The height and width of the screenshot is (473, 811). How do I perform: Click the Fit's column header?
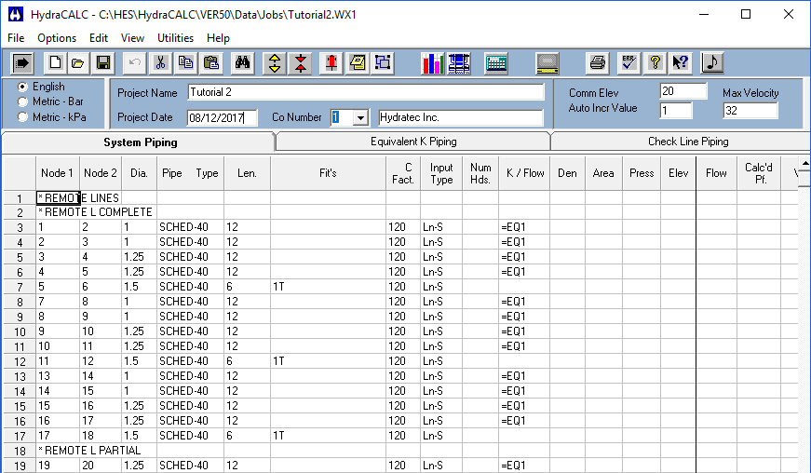point(328,173)
